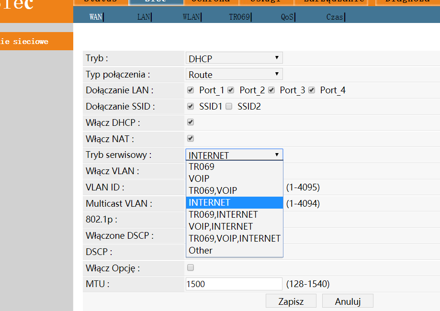Disable the Włącz NAT checkbox
Image resolution: width=440 pixels, height=311 pixels.
pyautogui.click(x=191, y=139)
